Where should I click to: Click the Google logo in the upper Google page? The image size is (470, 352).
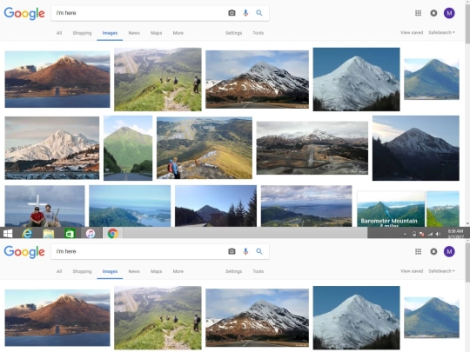click(24, 13)
